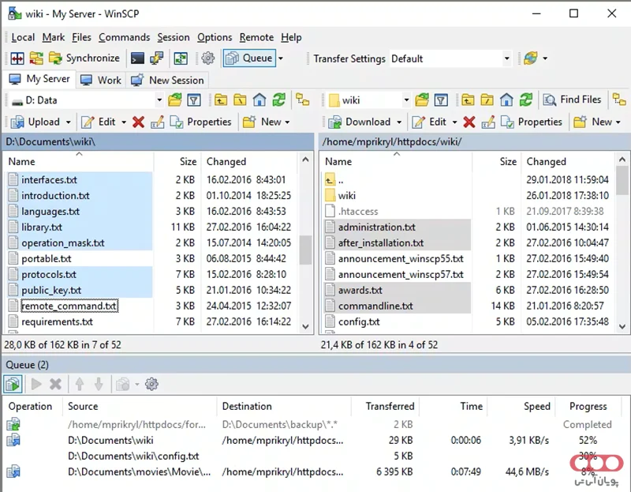The height and width of the screenshot is (492, 631).
Task: Click the local Open Directory folder icon
Action: (175, 100)
